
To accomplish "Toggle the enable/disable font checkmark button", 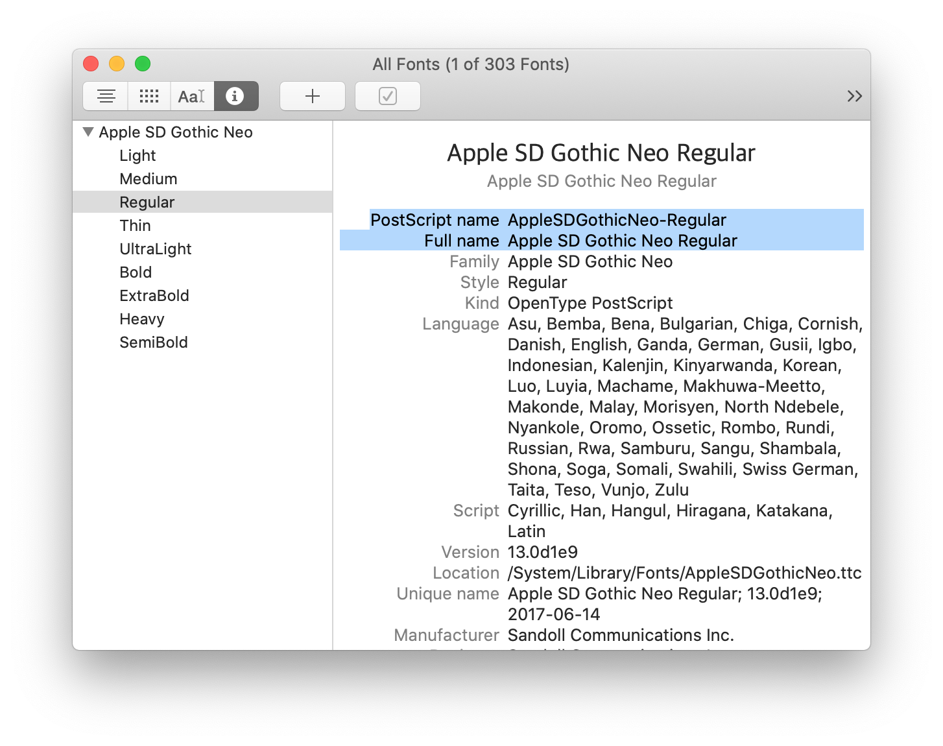I will pyautogui.click(x=388, y=96).
